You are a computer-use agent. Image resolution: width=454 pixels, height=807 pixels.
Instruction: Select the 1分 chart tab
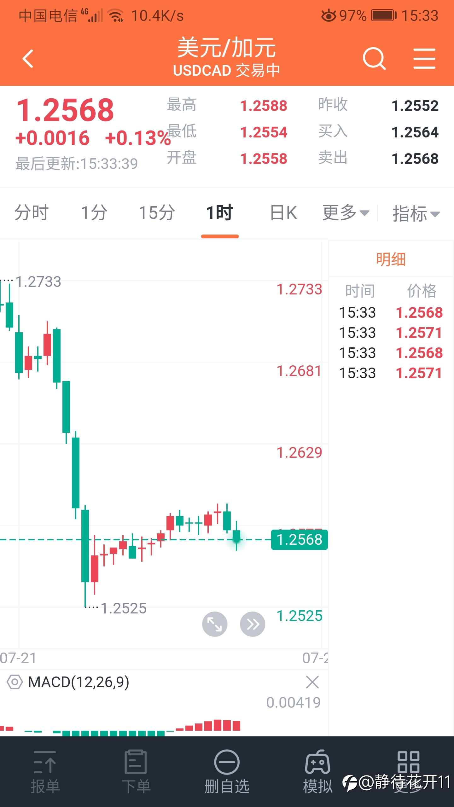pos(94,212)
